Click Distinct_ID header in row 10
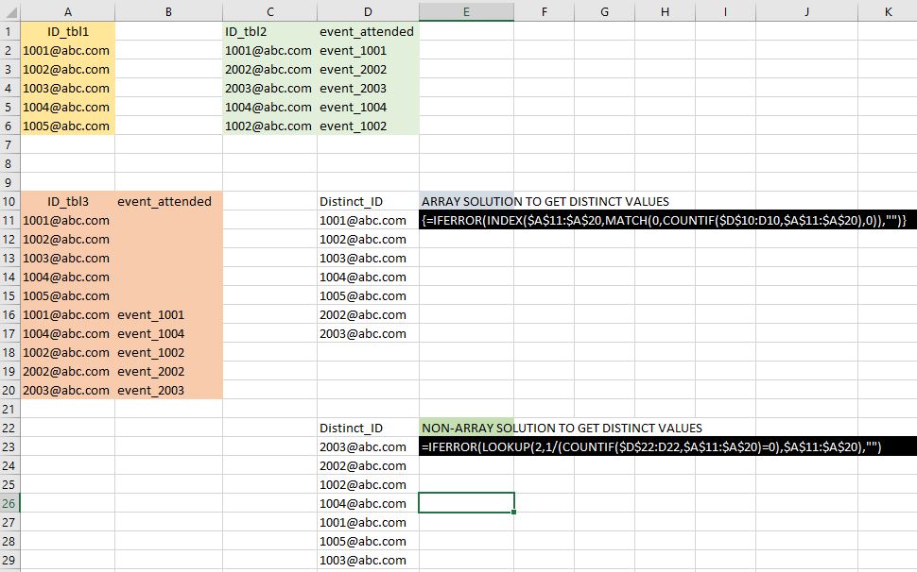917x572 pixels. [368, 201]
